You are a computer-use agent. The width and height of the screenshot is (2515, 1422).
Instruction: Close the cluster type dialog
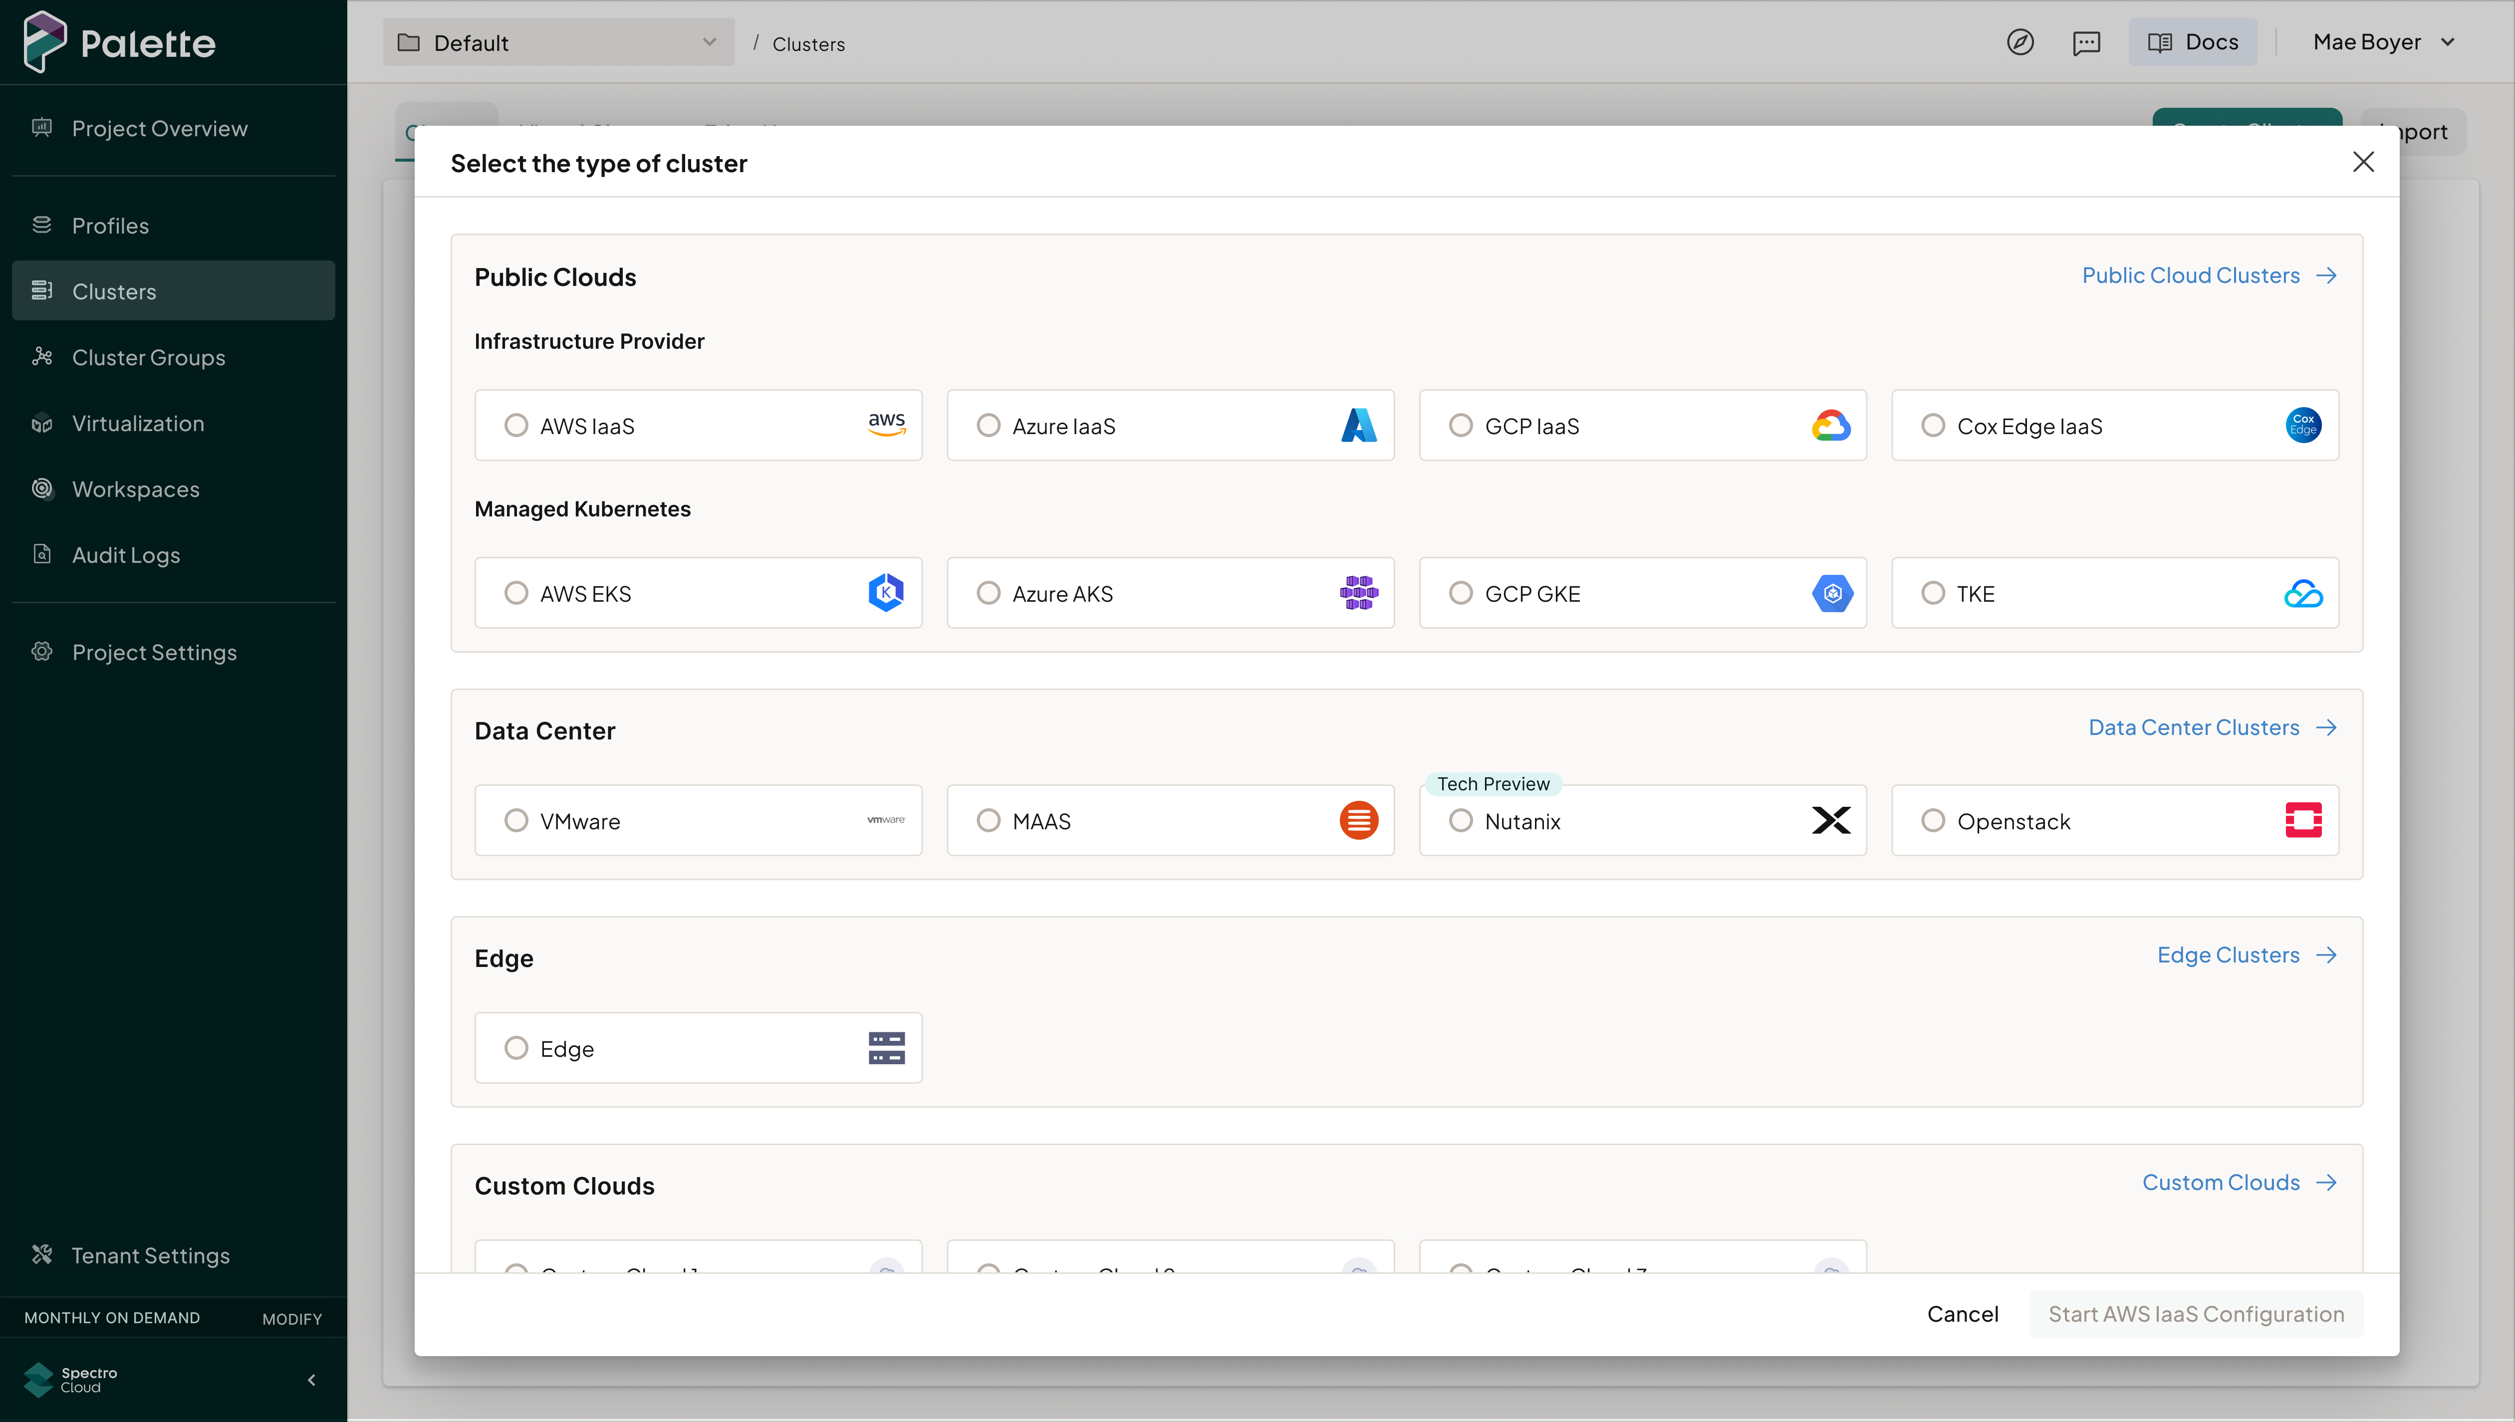(x=2363, y=161)
